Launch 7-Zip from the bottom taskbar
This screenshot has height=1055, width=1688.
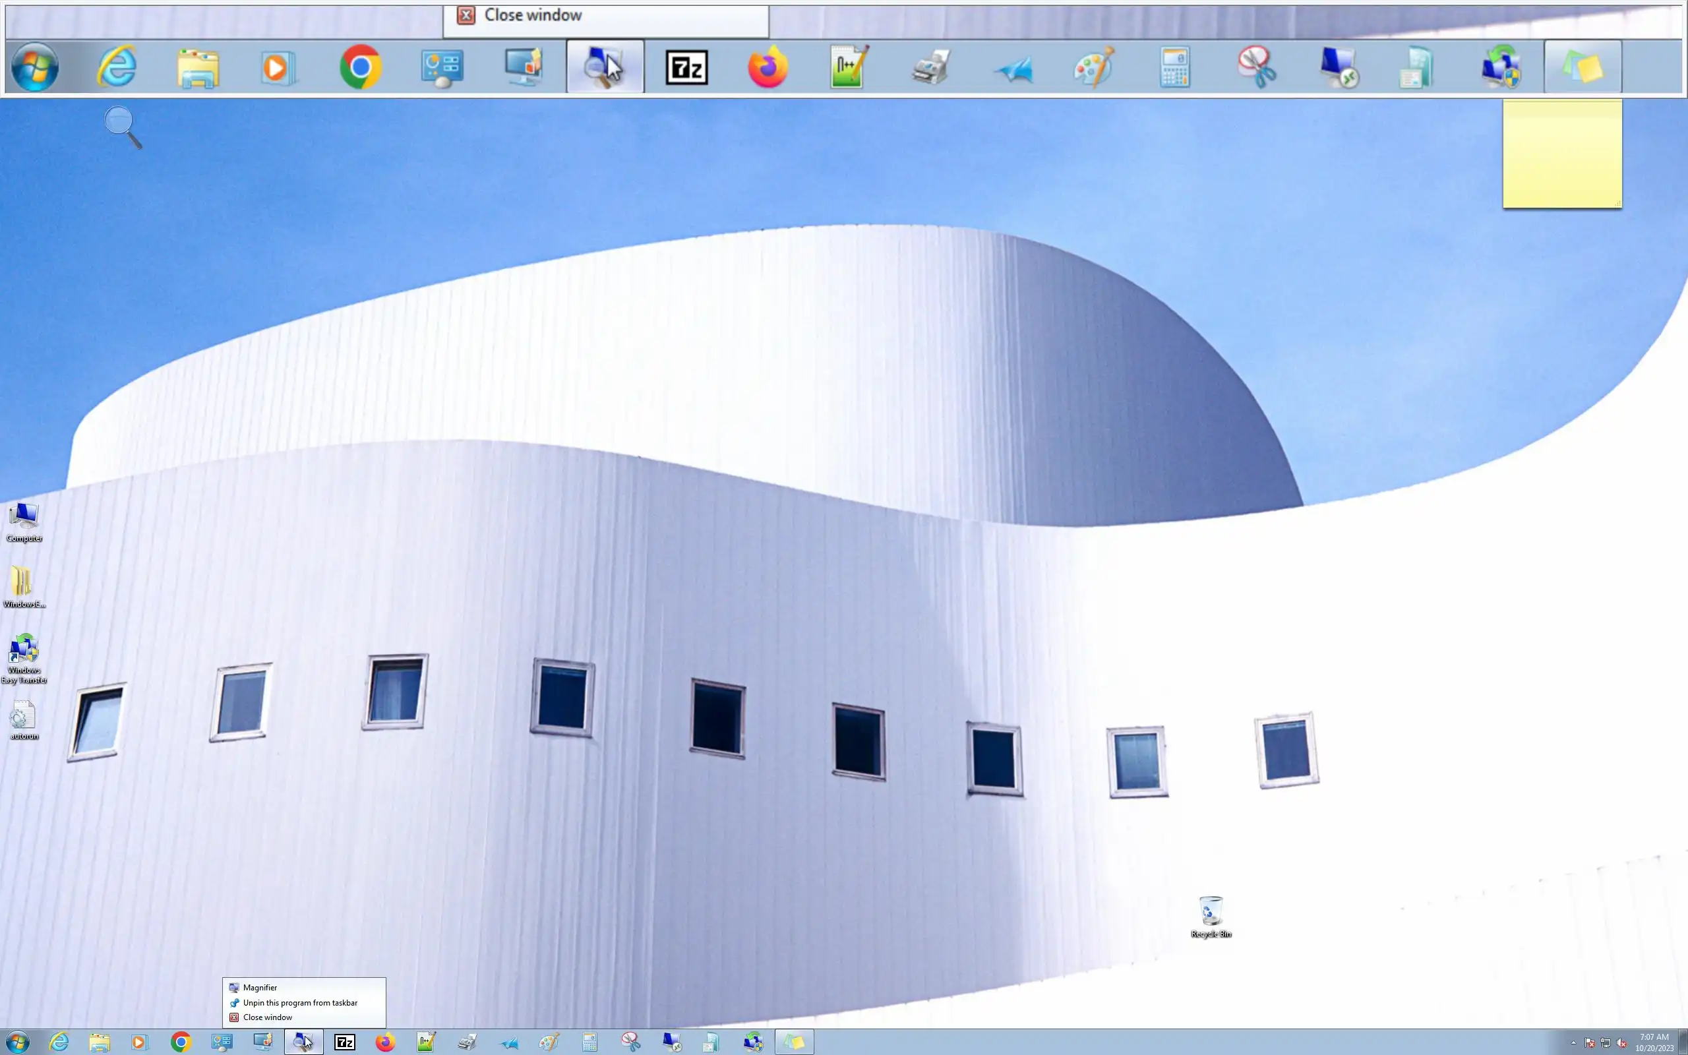tap(345, 1042)
